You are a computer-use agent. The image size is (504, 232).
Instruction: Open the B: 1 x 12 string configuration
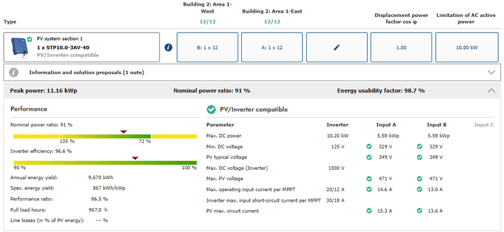[x=207, y=47]
